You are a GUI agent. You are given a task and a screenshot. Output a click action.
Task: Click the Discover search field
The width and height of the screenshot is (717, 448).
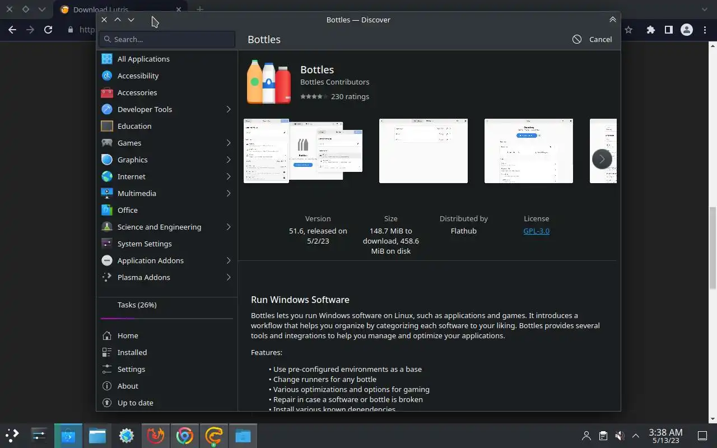click(x=167, y=39)
